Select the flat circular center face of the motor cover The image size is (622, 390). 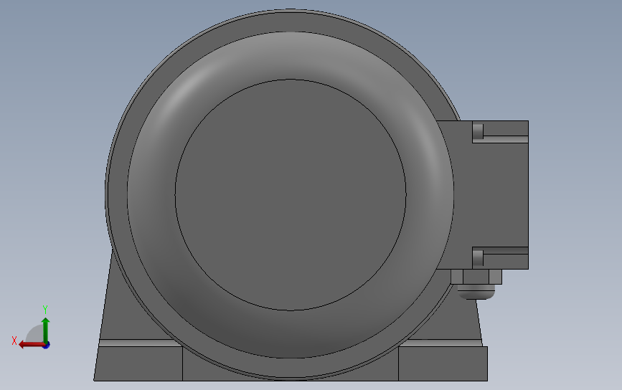coord(291,195)
